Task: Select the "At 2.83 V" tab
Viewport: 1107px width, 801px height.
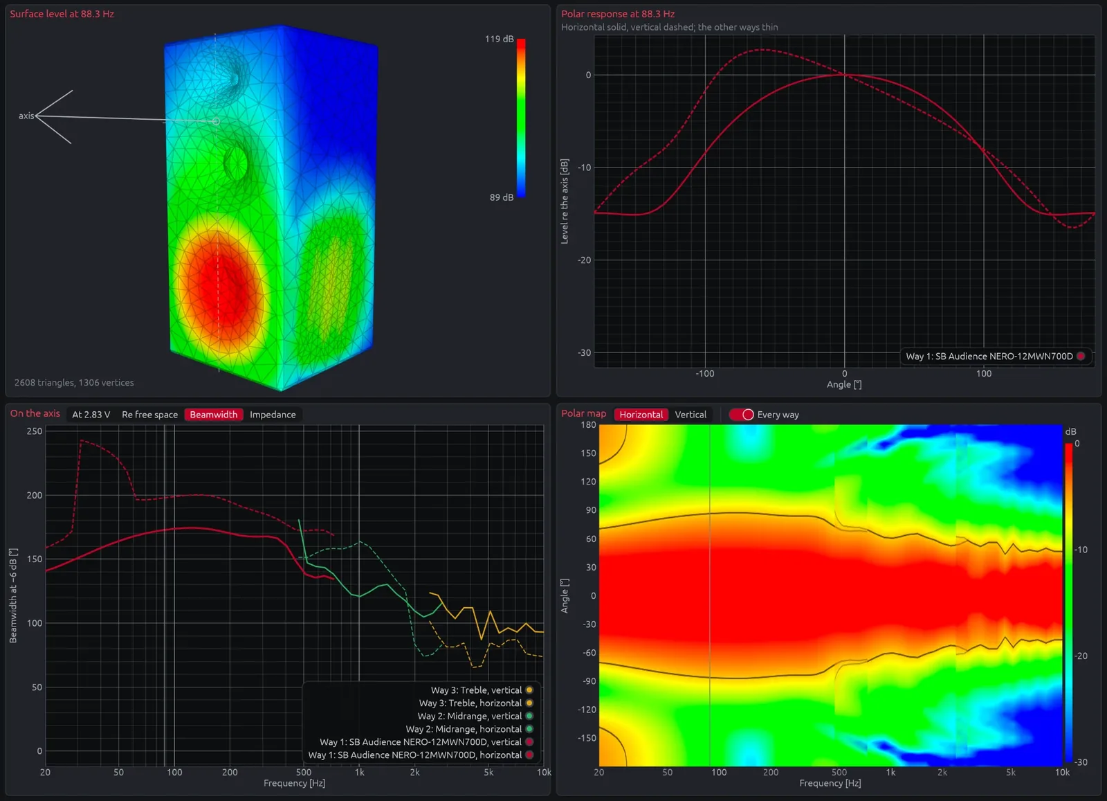Action: pos(91,415)
